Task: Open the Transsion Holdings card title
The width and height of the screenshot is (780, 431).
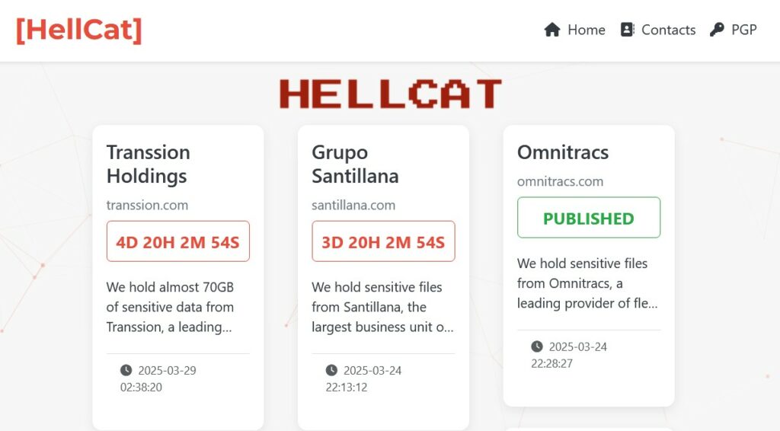Action: [x=148, y=164]
